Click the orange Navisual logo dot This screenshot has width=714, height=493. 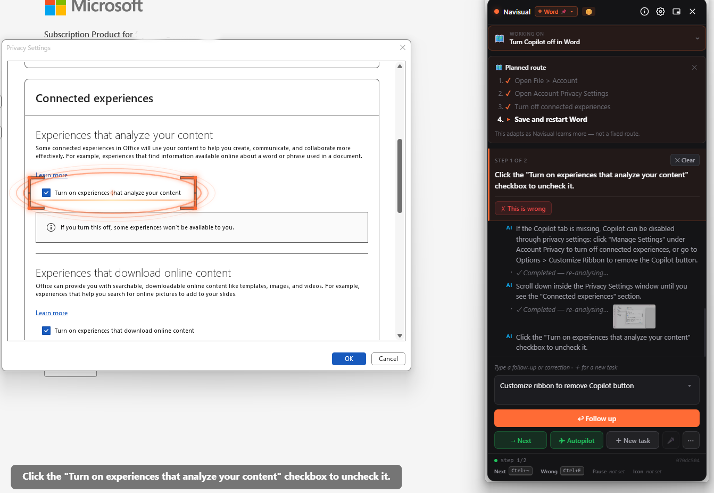coord(496,12)
